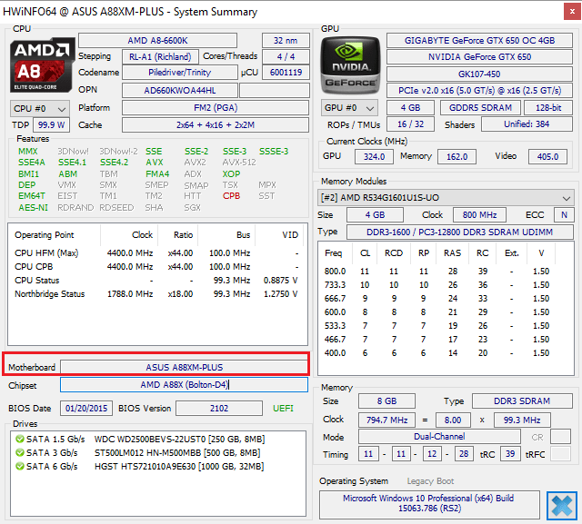
Task: Click the 400.0 frequency timing row
Action: coord(437,353)
